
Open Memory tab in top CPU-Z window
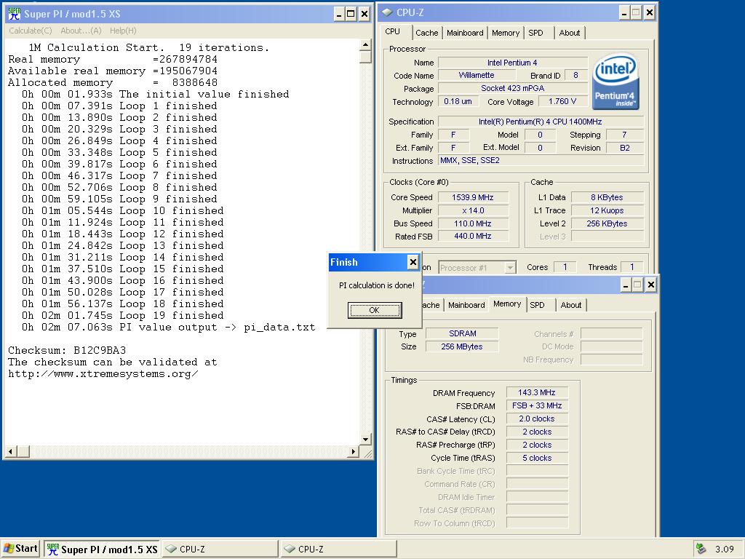tap(506, 33)
